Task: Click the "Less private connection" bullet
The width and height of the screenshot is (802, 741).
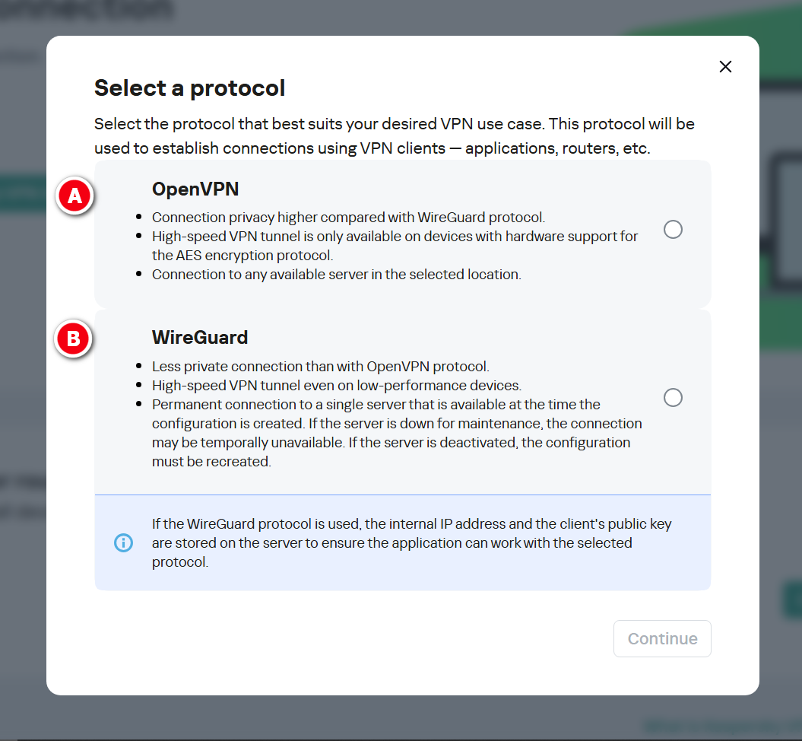Action: click(320, 366)
